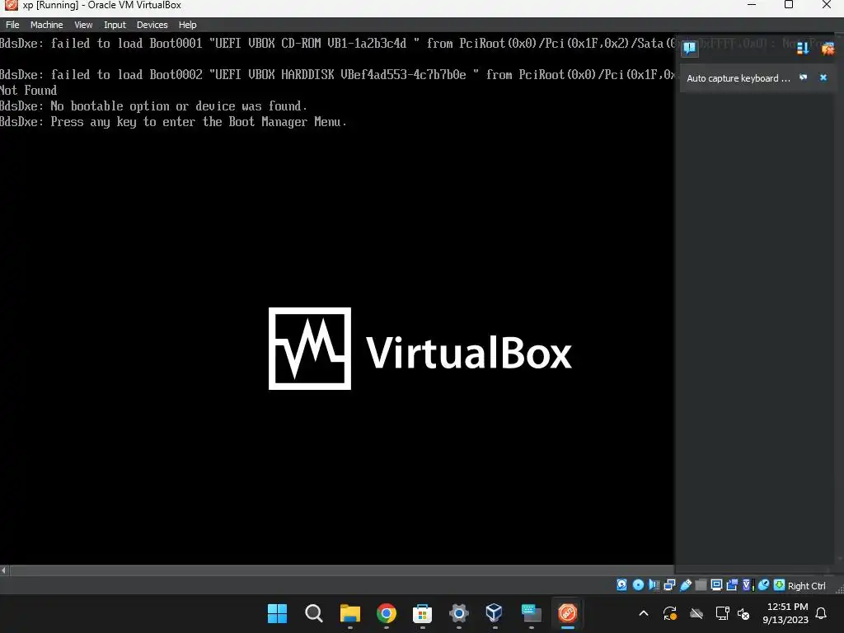
Task: Toggle notification sort order icon
Action: pos(803,49)
